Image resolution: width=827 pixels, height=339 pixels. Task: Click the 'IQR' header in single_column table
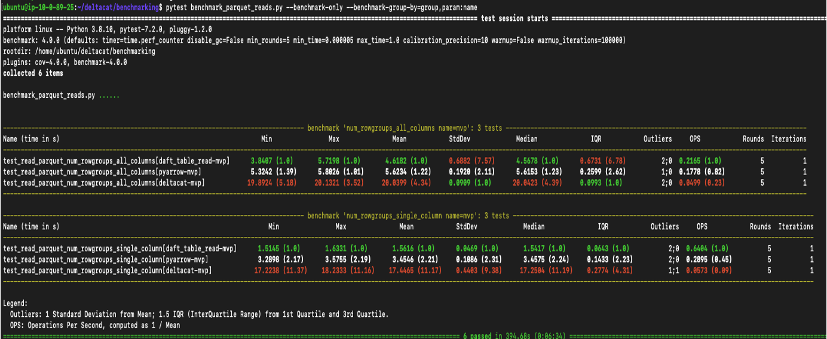point(604,227)
